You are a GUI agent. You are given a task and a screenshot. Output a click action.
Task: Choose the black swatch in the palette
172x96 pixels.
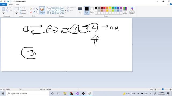[96, 8]
